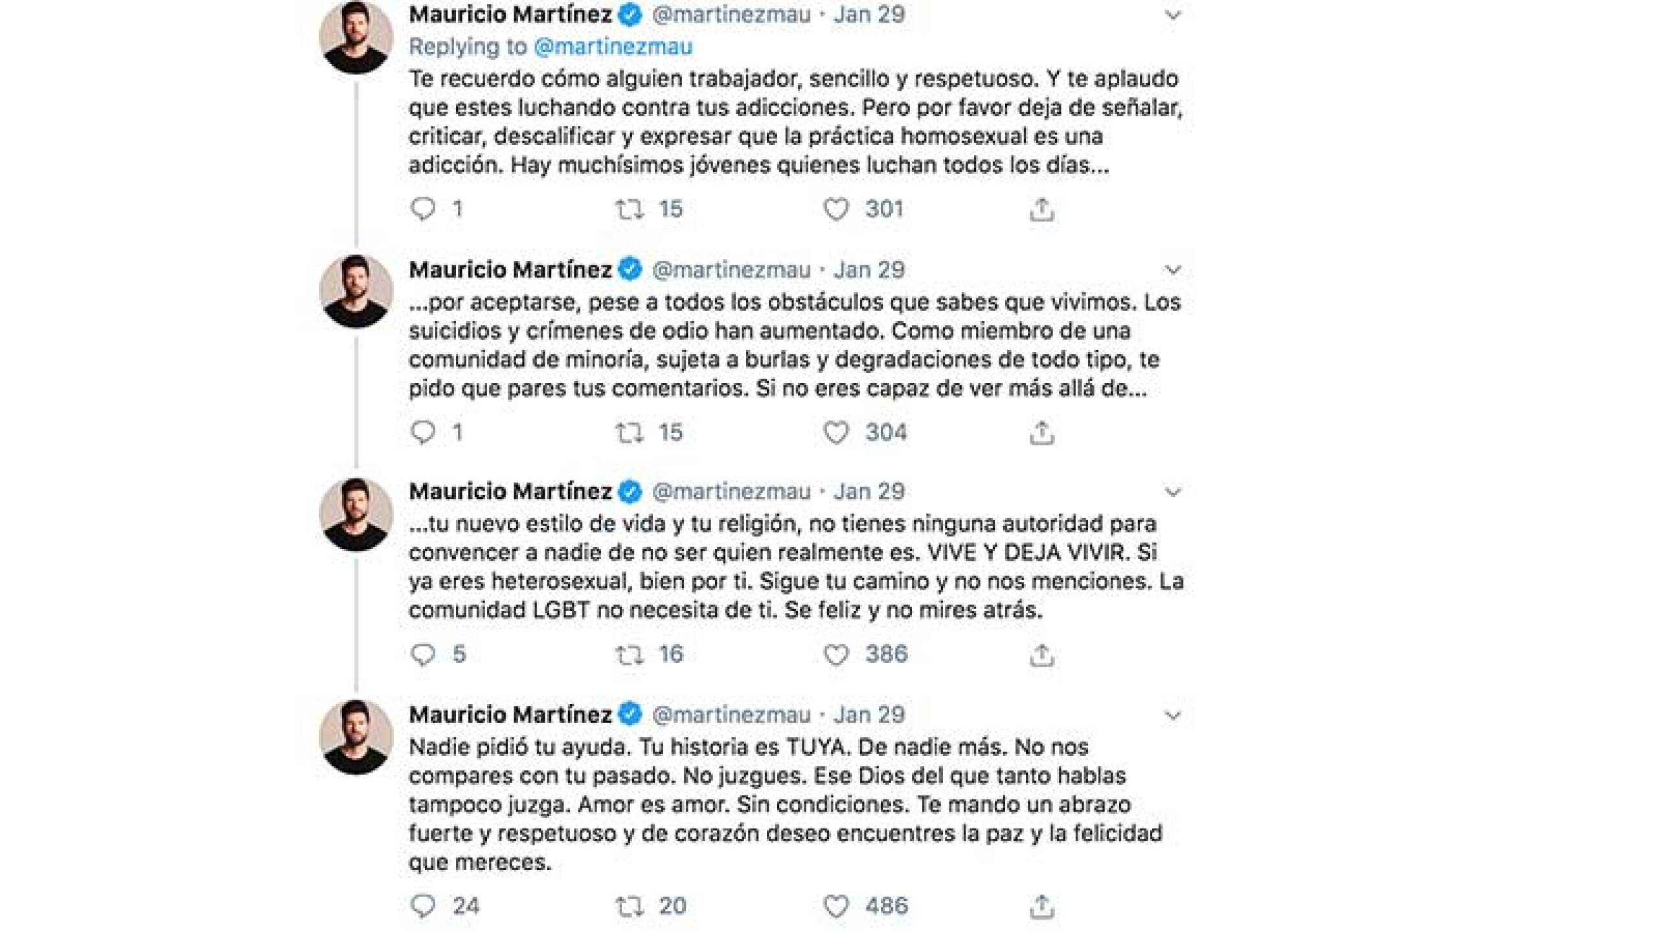Reply to the tweet with 301 likes
The height and width of the screenshot is (932, 1658).
tap(423, 209)
